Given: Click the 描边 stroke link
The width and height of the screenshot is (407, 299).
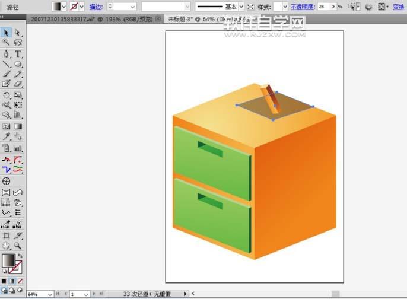Looking at the screenshot, I should click(96, 7).
